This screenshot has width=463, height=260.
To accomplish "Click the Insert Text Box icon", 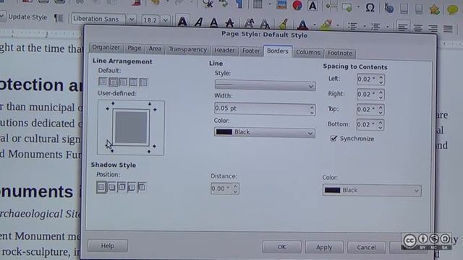I will click(313, 6).
